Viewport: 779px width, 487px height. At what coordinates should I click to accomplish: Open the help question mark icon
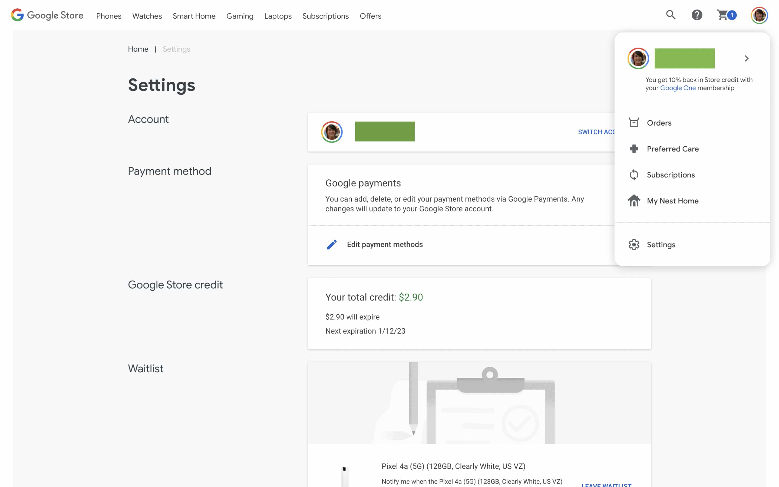pyautogui.click(x=697, y=15)
